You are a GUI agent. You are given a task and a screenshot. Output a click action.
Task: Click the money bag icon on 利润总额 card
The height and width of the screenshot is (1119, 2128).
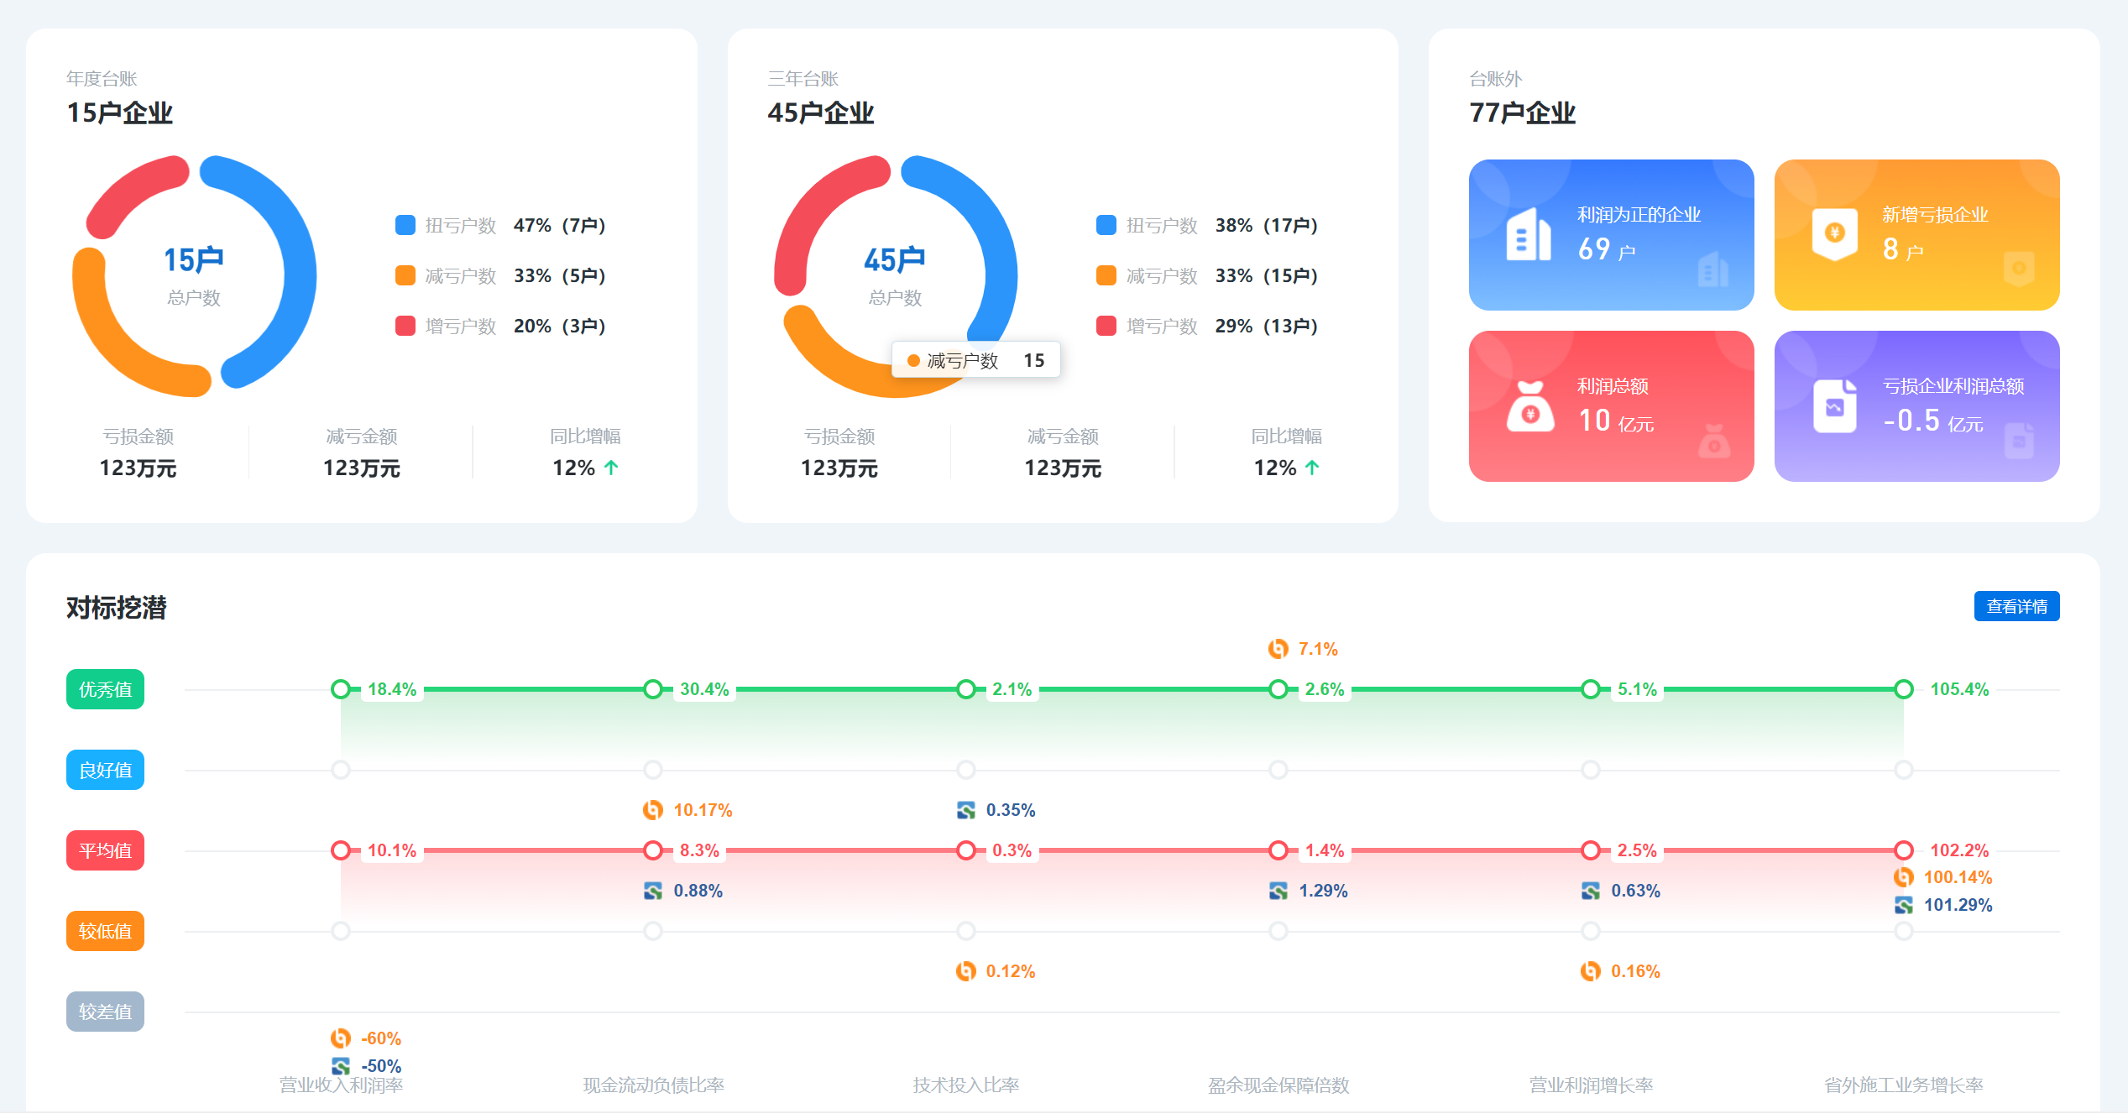coord(1529,407)
